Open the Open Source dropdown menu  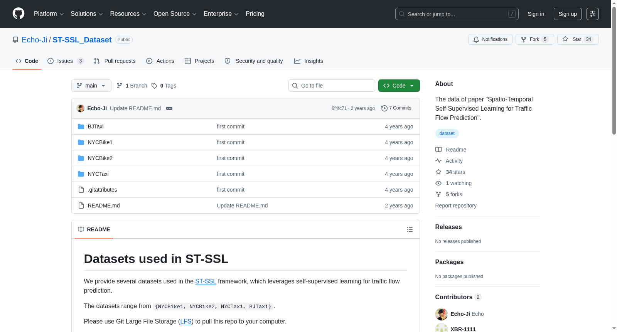tap(175, 14)
